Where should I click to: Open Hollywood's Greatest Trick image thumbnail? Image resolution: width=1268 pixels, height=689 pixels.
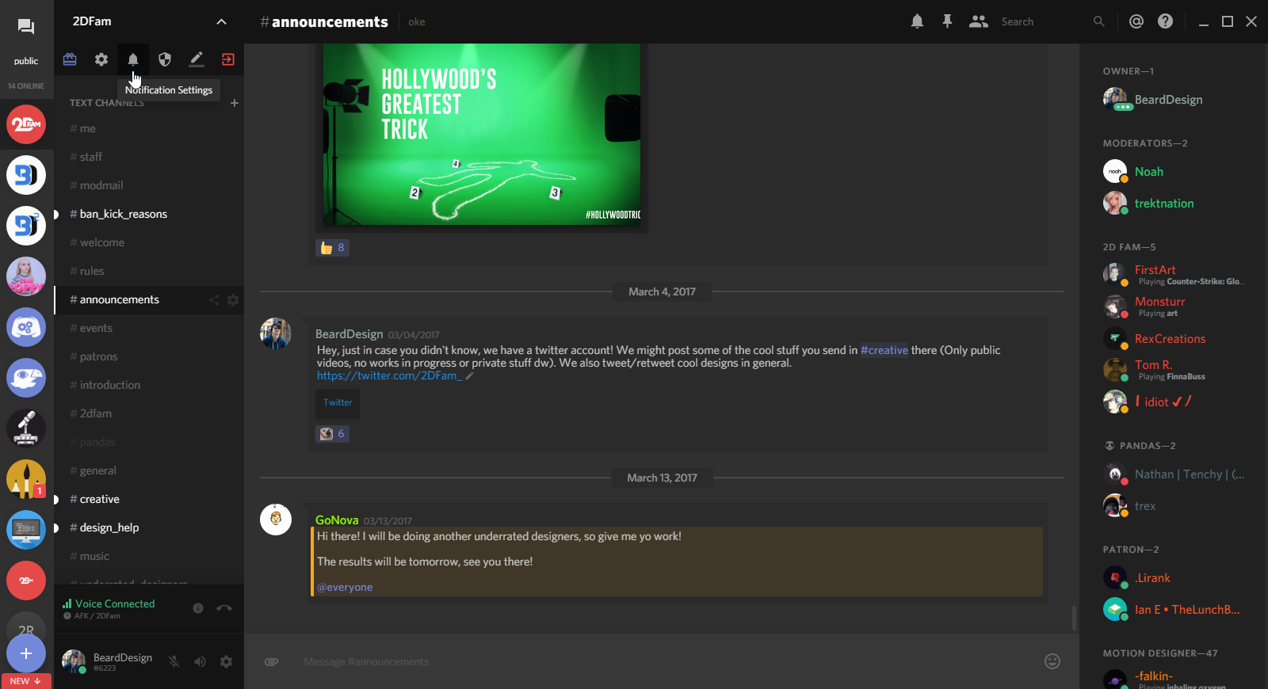coord(482,134)
